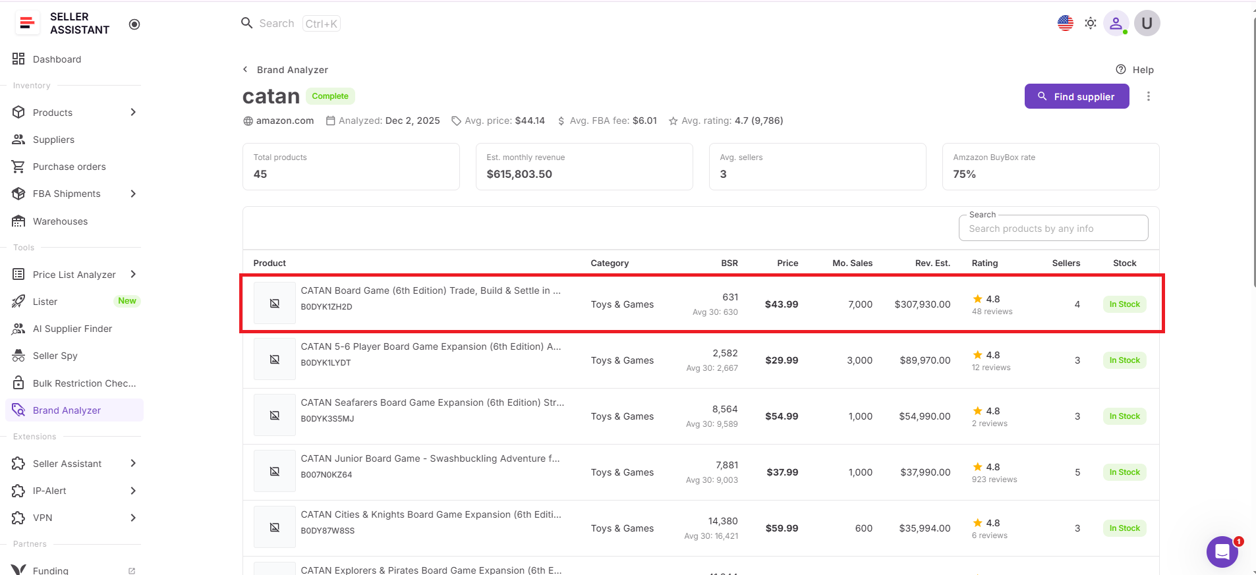Go back using Brand Analyzer chevron

tap(245, 69)
